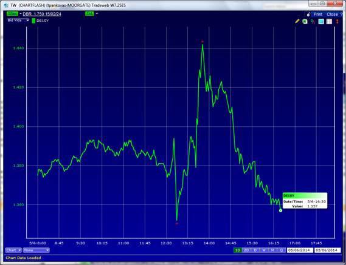Open the DBR 1.750 15/02/24 bond link
Viewport: 346px width, 265px height.
coord(42,14)
